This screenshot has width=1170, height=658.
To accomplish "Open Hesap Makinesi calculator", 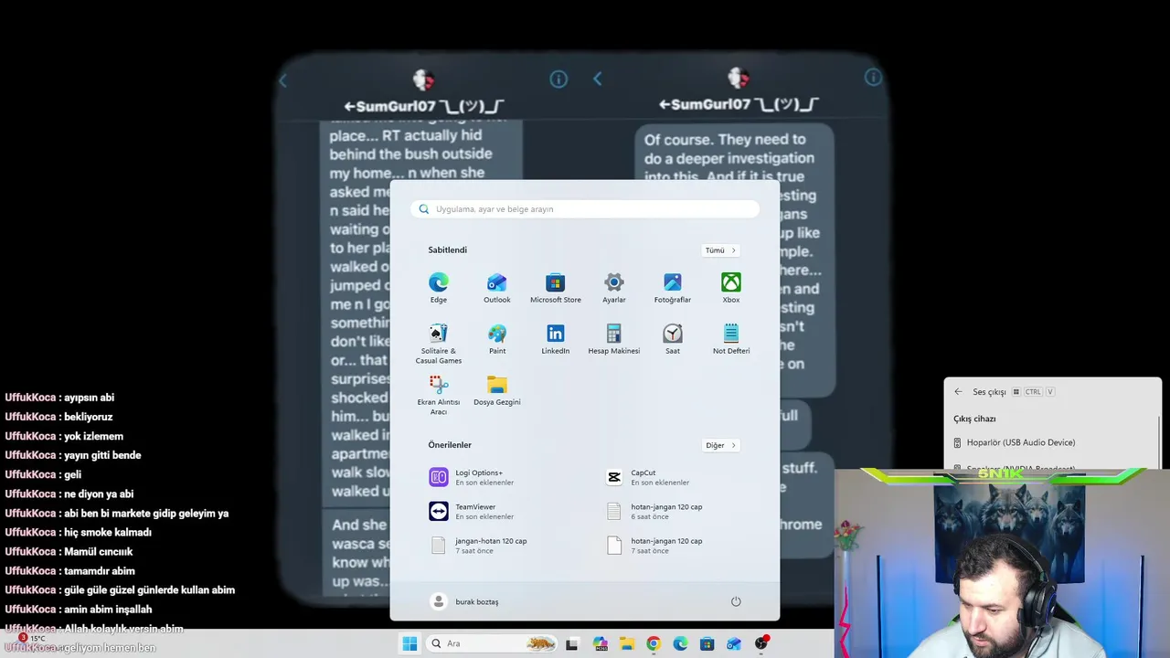I will [614, 339].
